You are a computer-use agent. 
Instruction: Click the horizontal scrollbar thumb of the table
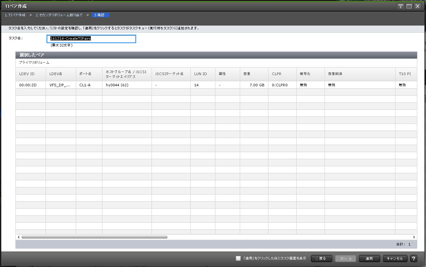94,237
